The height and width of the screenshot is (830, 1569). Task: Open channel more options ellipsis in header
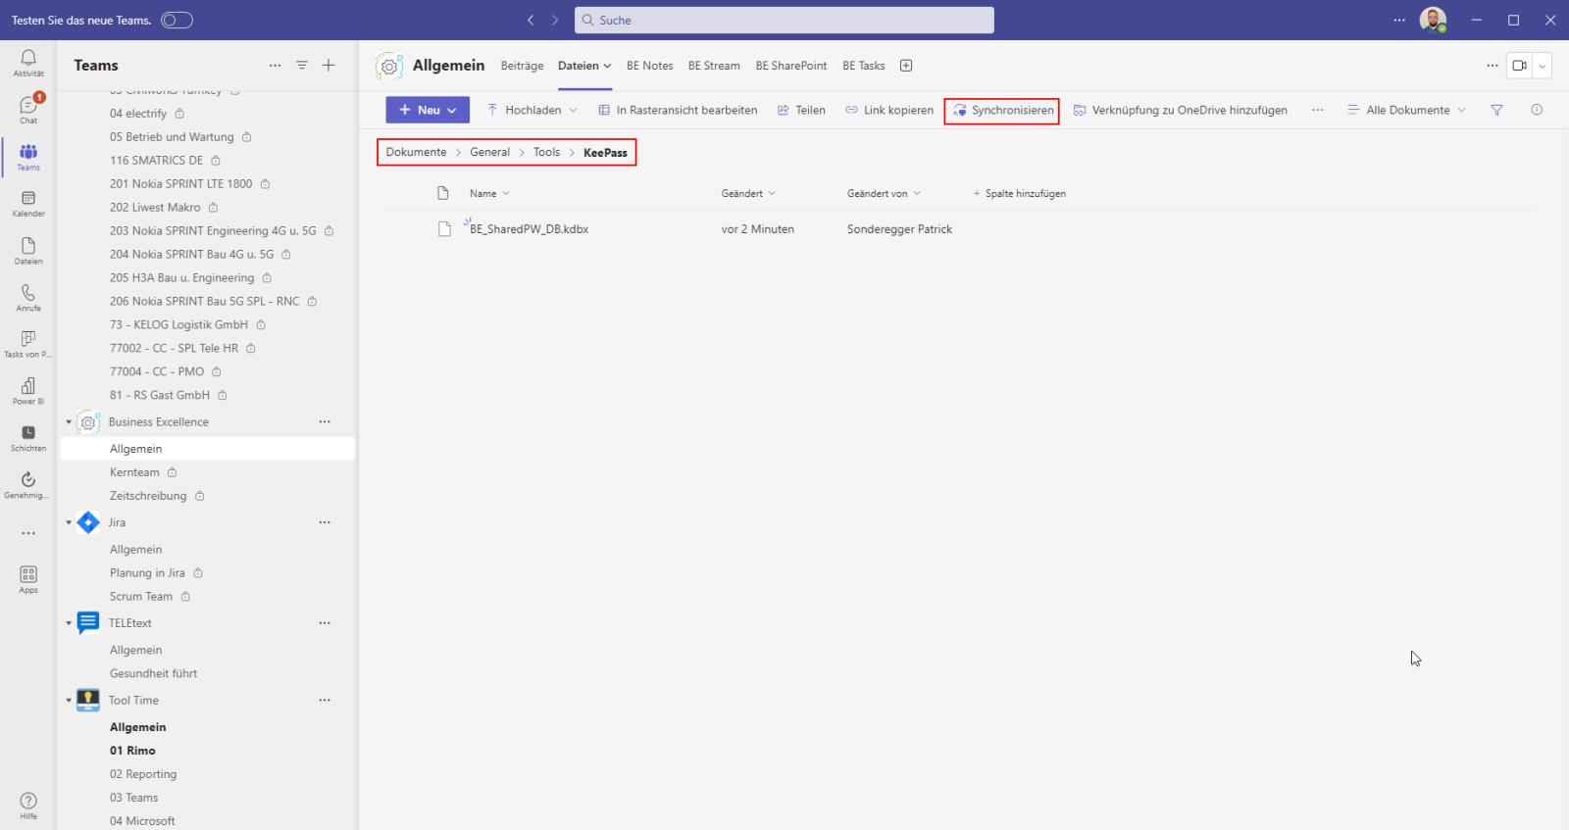point(1493,66)
